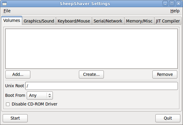Viewport: 183px width, 125px height.
Task: Open the File menu
Action: [7, 11]
